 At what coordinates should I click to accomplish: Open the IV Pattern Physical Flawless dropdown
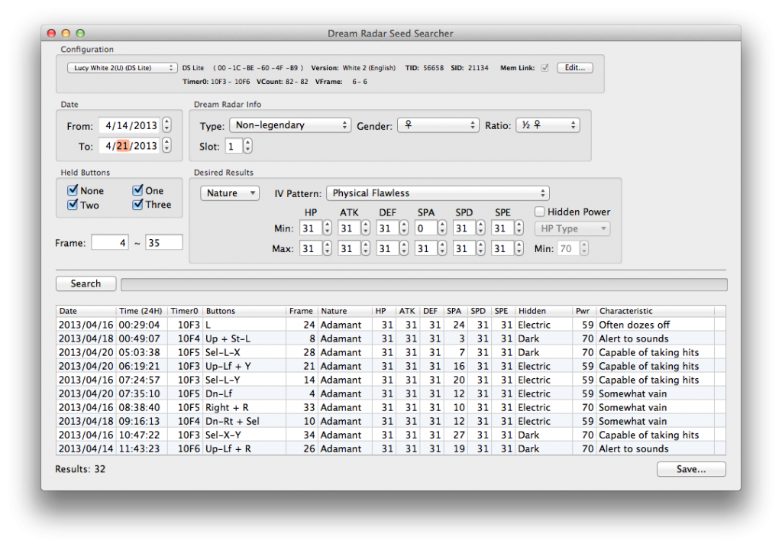tap(438, 193)
